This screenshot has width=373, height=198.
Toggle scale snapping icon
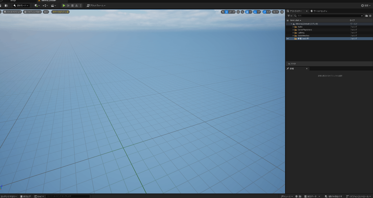(265, 12)
